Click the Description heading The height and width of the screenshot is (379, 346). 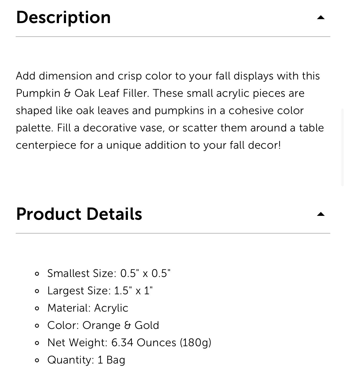(63, 17)
